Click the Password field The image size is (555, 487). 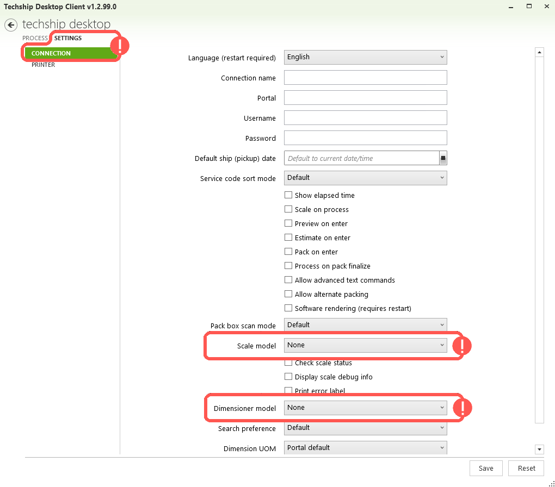tap(365, 138)
